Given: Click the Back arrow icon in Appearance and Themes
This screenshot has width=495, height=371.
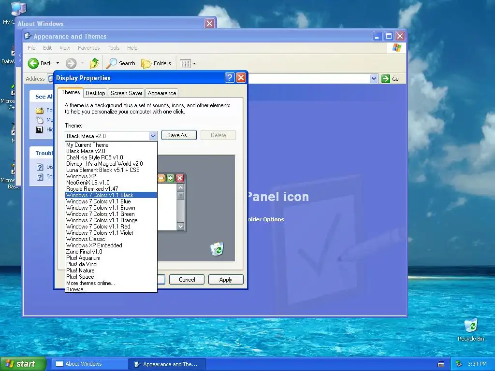Looking at the screenshot, I should (x=33, y=63).
